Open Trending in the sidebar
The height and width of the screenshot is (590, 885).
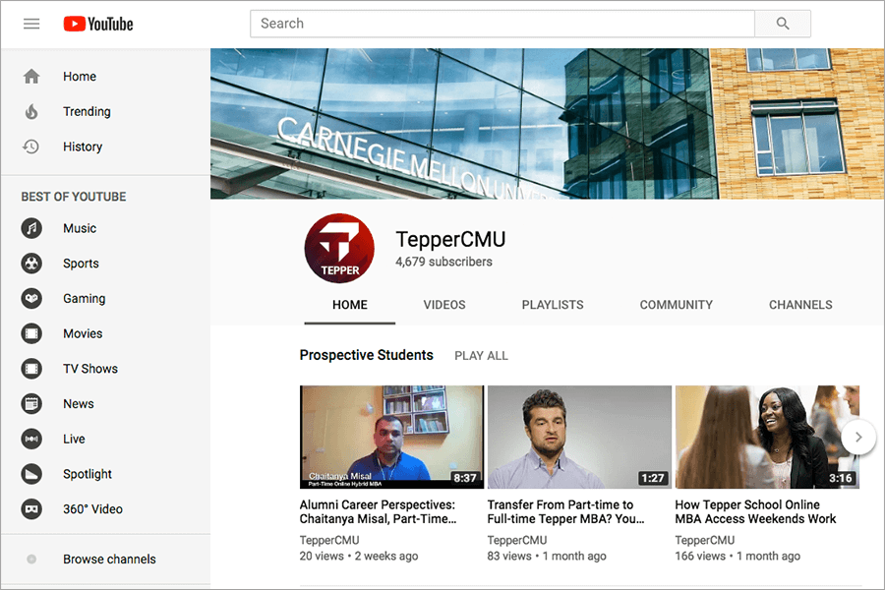[x=87, y=111]
